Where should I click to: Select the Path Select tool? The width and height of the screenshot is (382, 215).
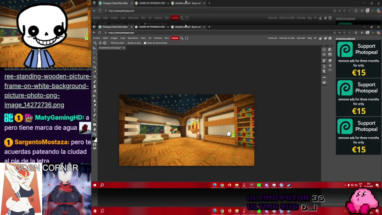[95, 120]
